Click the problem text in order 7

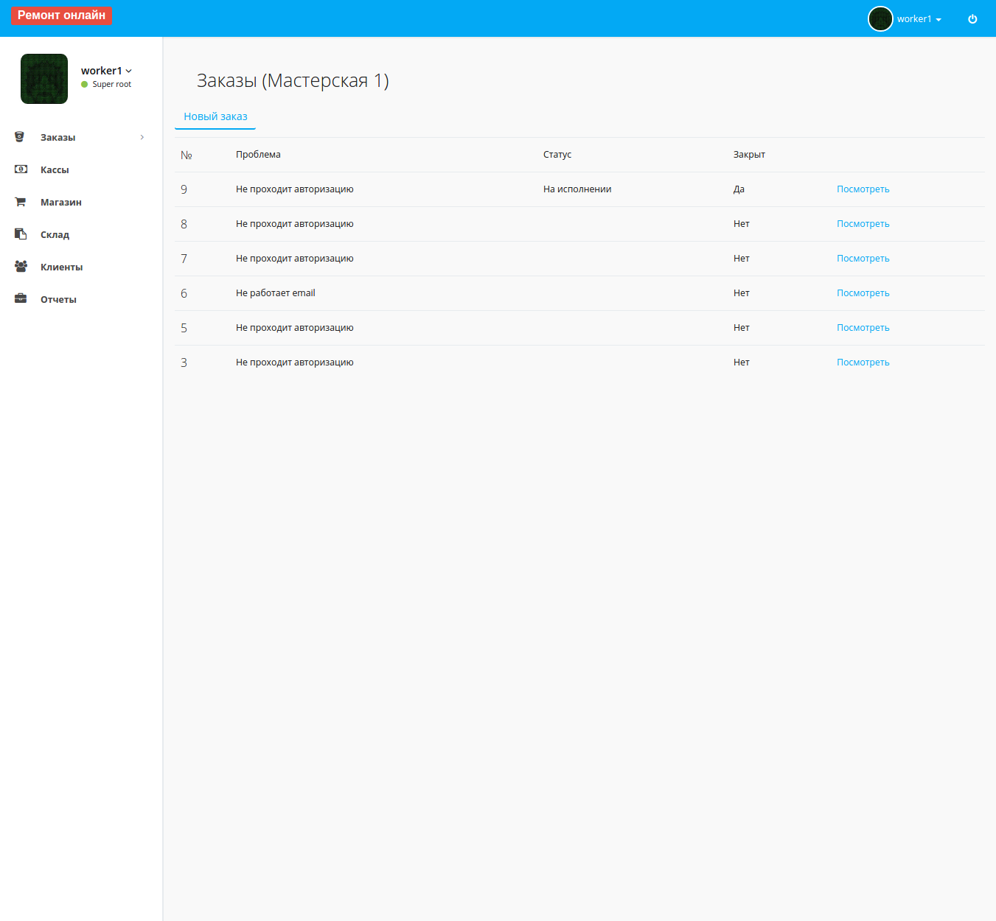(295, 259)
